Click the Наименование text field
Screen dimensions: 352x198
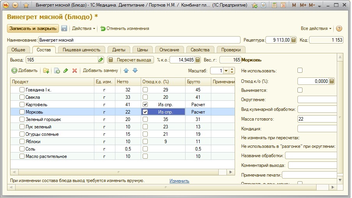pos(139,40)
